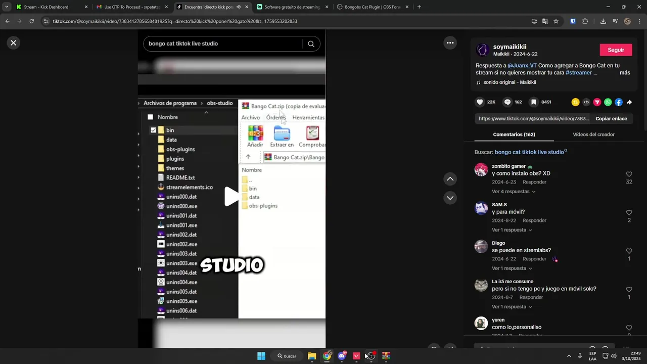Expand replies under La irá me consume comment

512,307
